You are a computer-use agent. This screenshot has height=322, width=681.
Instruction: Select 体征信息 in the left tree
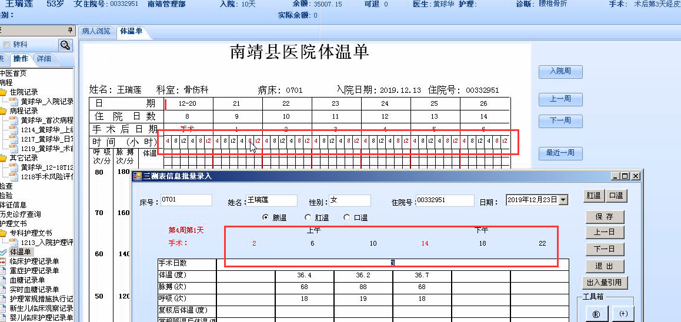tap(12, 205)
